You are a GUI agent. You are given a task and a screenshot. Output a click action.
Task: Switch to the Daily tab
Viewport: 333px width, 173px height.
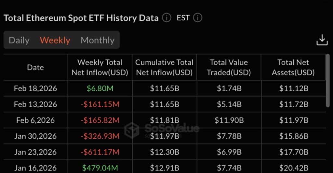tap(19, 40)
